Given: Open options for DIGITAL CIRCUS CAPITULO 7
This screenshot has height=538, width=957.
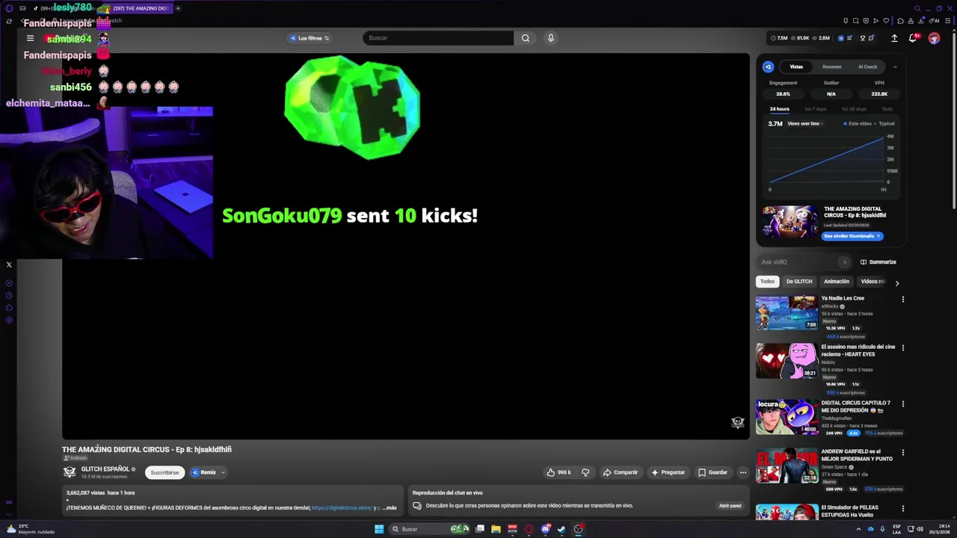Looking at the screenshot, I should pos(902,404).
